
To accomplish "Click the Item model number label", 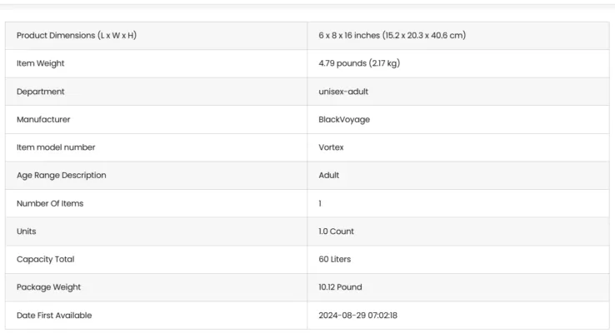I will tap(56, 147).
